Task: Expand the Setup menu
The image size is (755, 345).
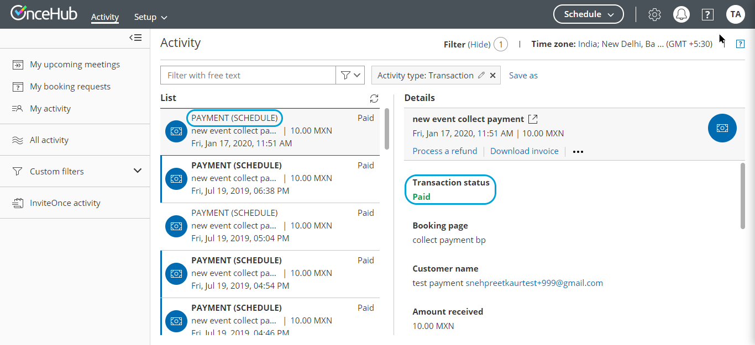Action: click(150, 17)
